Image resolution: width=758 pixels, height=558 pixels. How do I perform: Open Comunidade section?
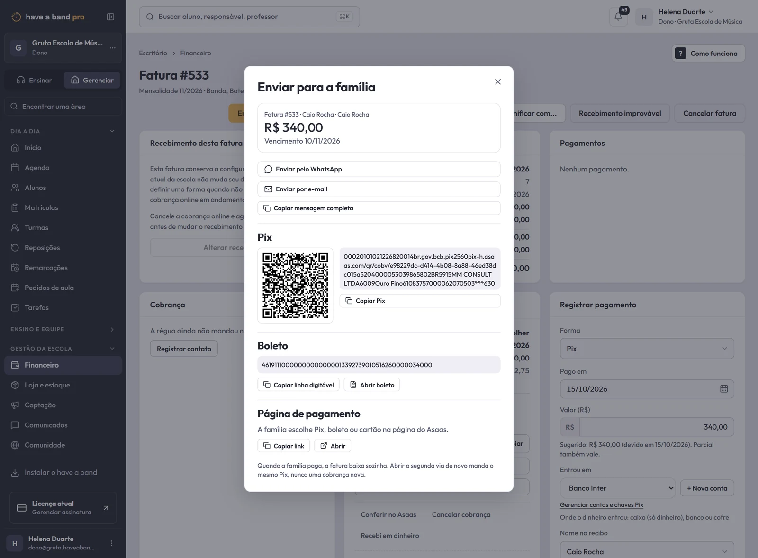63,445
